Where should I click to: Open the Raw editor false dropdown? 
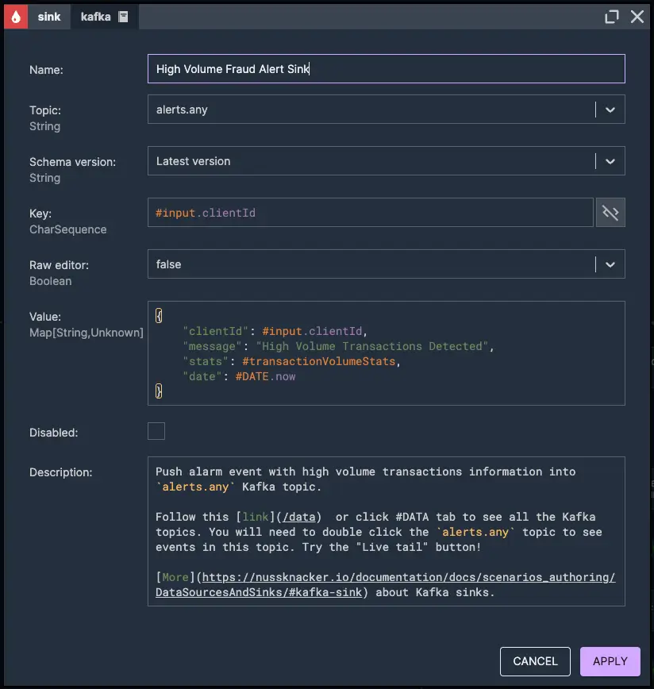[386, 264]
